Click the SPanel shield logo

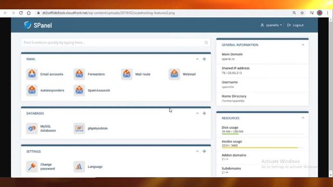tap(28, 25)
